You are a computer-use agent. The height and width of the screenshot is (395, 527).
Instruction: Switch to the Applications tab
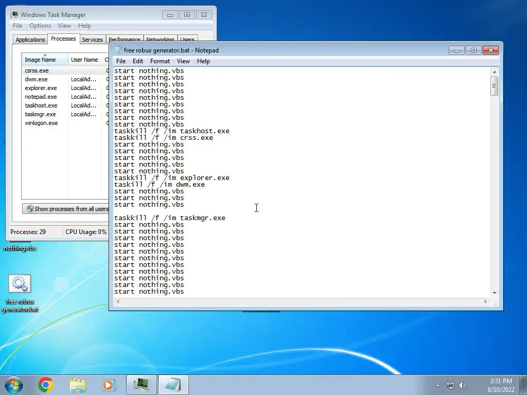click(30, 39)
